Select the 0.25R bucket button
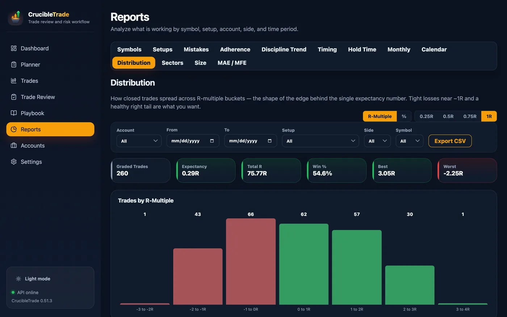 [x=426, y=116]
